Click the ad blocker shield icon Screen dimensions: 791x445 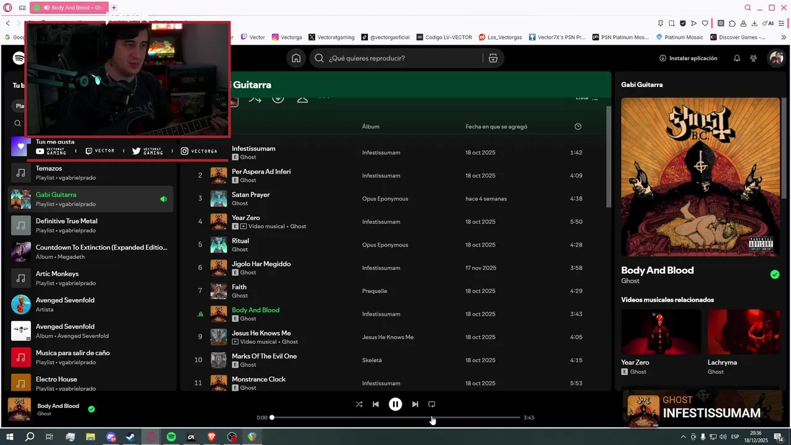(x=683, y=23)
